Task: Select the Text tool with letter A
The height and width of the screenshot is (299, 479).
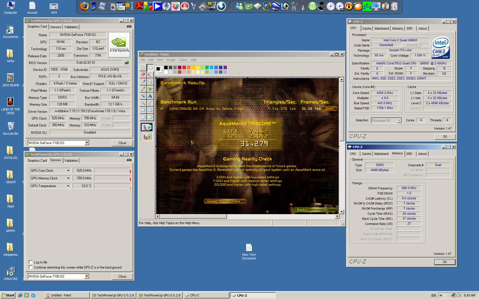Action: [150, 96]
